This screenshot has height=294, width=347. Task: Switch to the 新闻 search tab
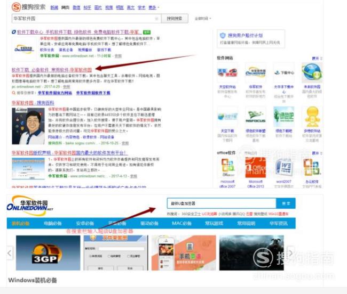(x=54, y=7)
